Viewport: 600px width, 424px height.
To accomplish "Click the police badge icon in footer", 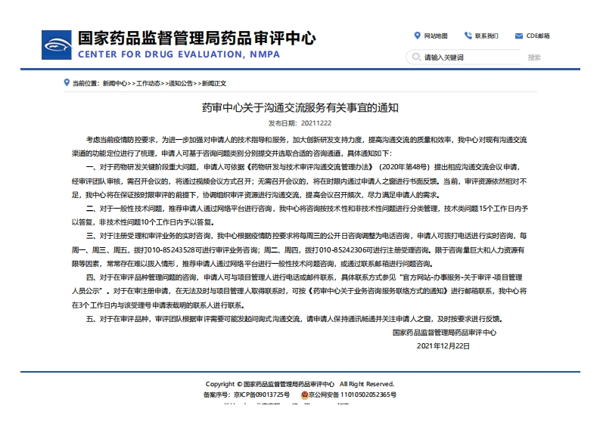I will click(x=304, y=395).
